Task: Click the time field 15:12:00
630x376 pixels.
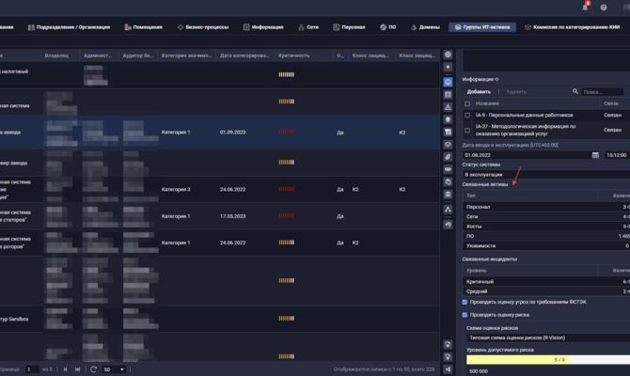Action: (x=617, y=155)
